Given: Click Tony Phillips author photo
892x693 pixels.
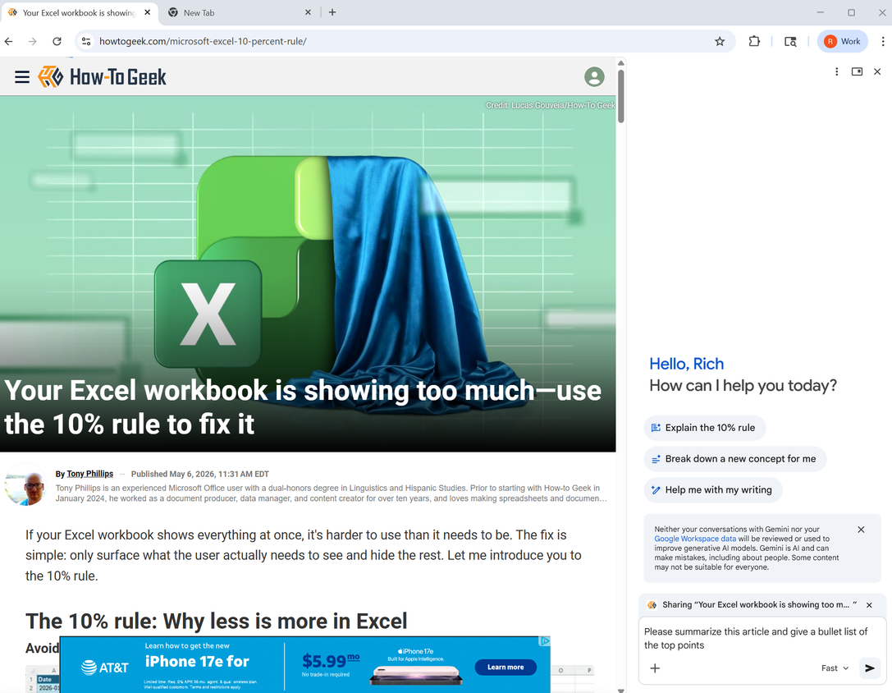Looking at the screenshot, I should 26,486.
